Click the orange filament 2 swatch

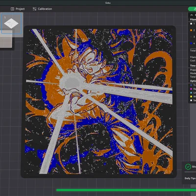[x=191, y=30]
